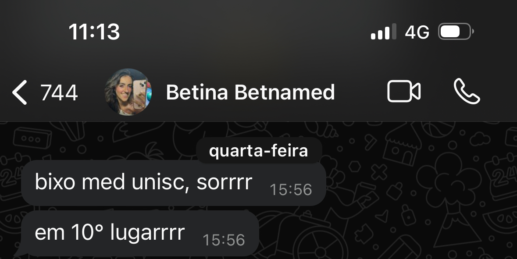Image resolution: width=517 pixels, height=259 pixels.
Task: Tap the 15:56 timestamp on first message
Action: tap(291, 190)
